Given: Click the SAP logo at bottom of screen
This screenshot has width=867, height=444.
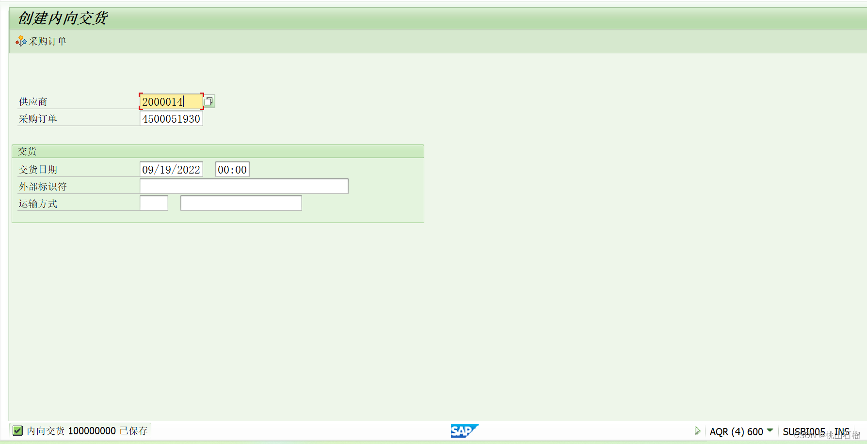Looking at the screenshot, I should (464, 430).
